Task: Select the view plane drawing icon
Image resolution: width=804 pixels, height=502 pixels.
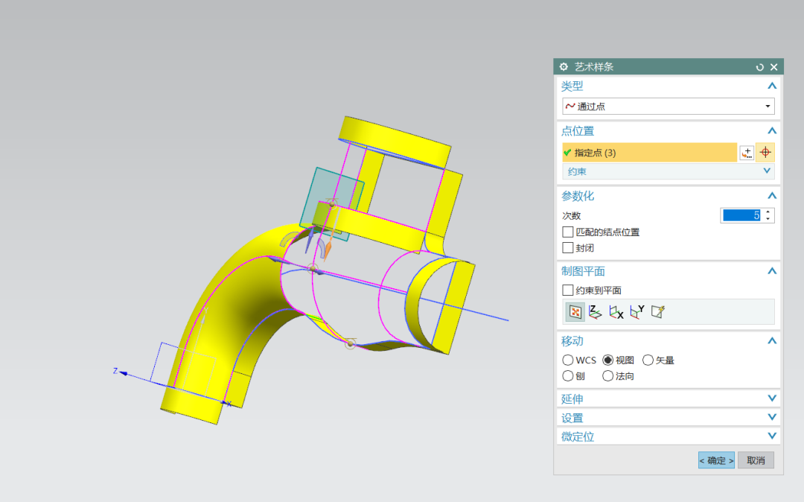Action: [575, 311]
